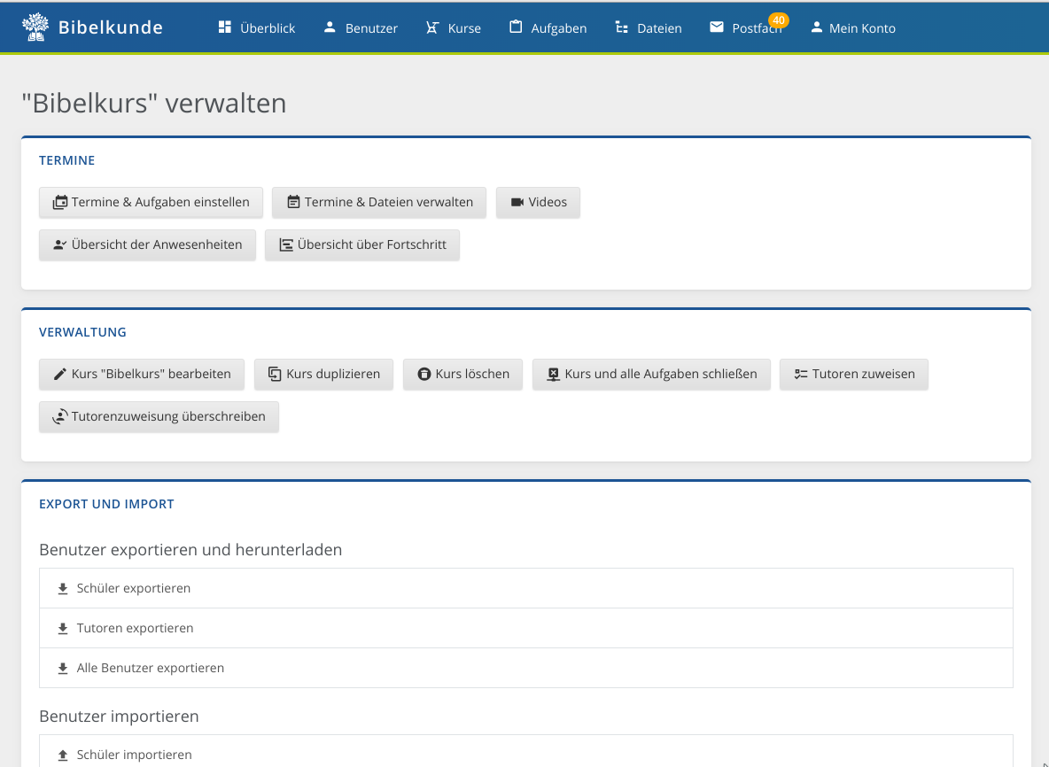Click upload icon beside Schüler importieren
The width and height of the screenshot is (1049, 767).
63,755
